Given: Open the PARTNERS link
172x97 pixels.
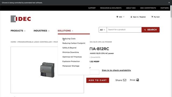Looking at the screenshot, I should pos(165,8).
